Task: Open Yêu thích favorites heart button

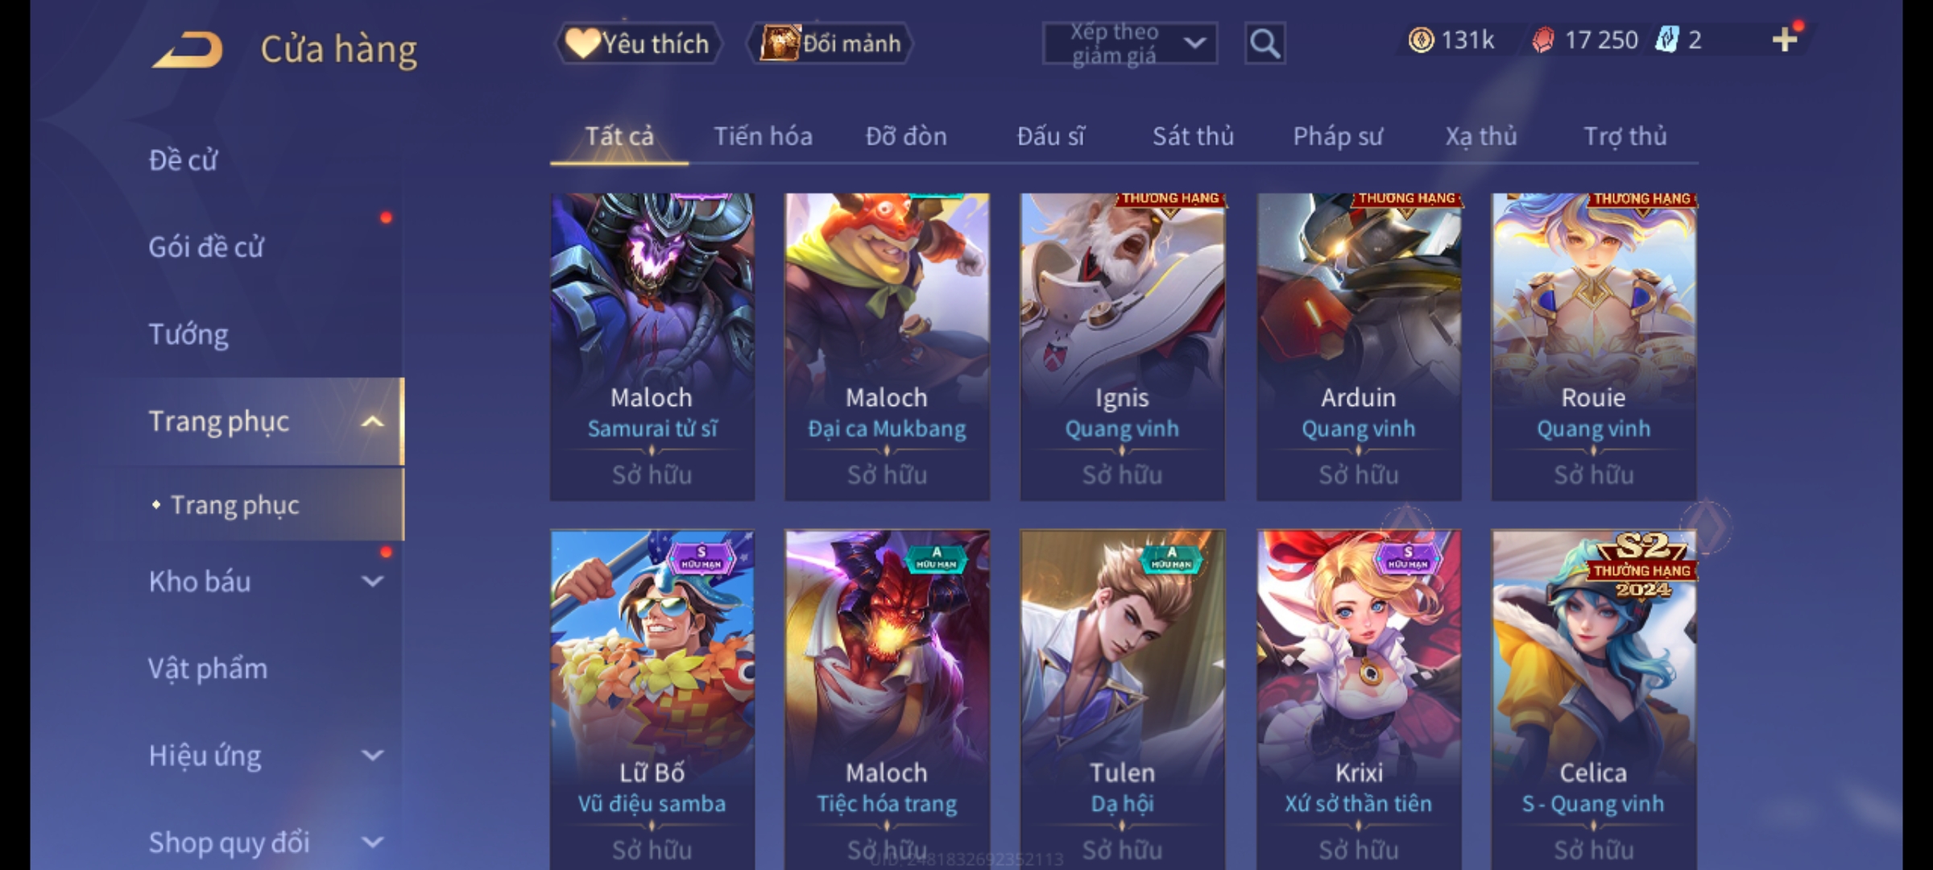Action: click(x=638, y=43)
